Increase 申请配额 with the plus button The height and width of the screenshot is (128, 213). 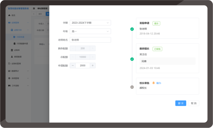93,66
